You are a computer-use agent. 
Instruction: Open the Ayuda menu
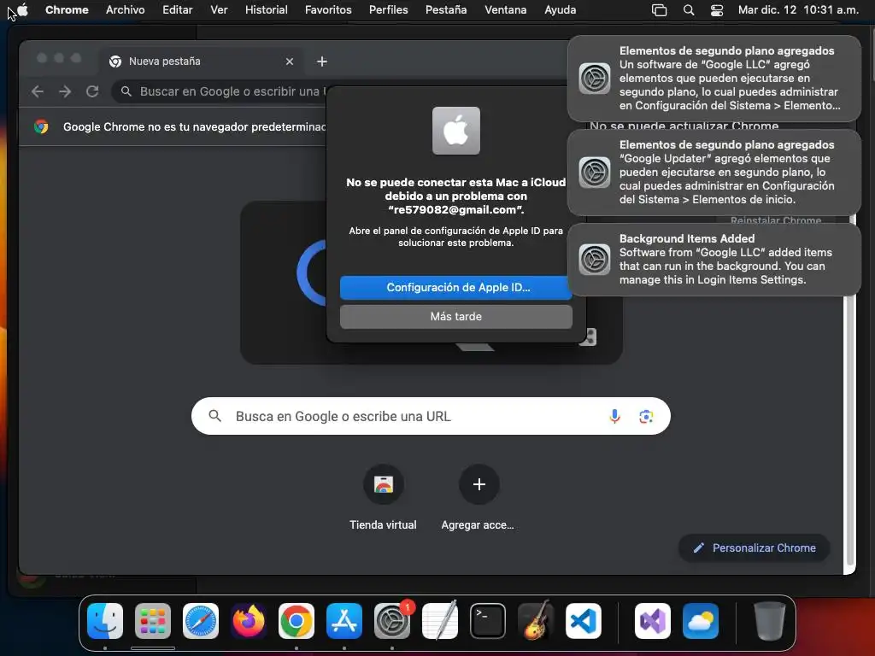click(x=561, y=9)
